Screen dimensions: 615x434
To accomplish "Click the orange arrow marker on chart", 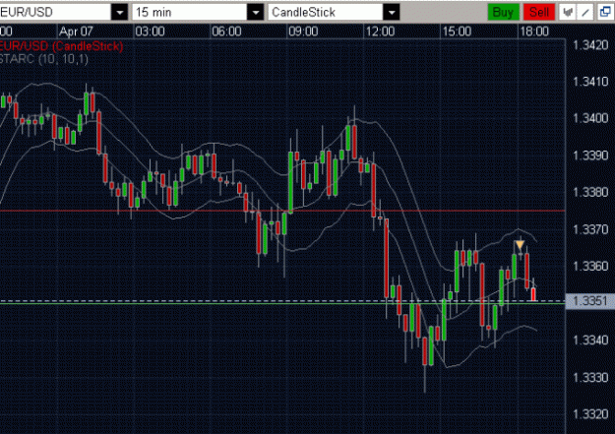I will tap(520, 245).
